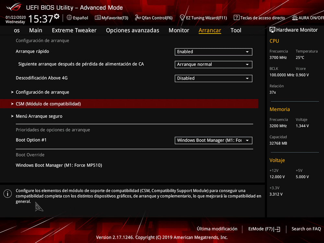The width and height of the screenshot is (324, 243).
Task: Click the 15:37 clock display
Action: pos(41,19)
